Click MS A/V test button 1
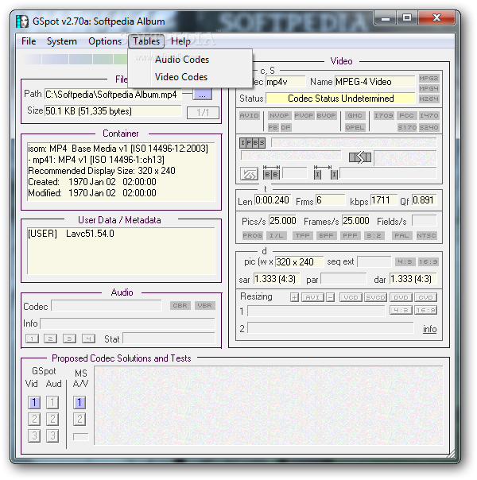 coord(79,402)
